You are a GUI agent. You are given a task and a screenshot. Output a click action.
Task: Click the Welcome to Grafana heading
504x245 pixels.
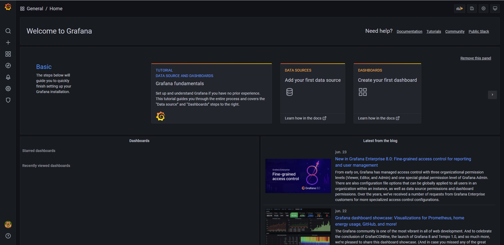coord(59,31)
